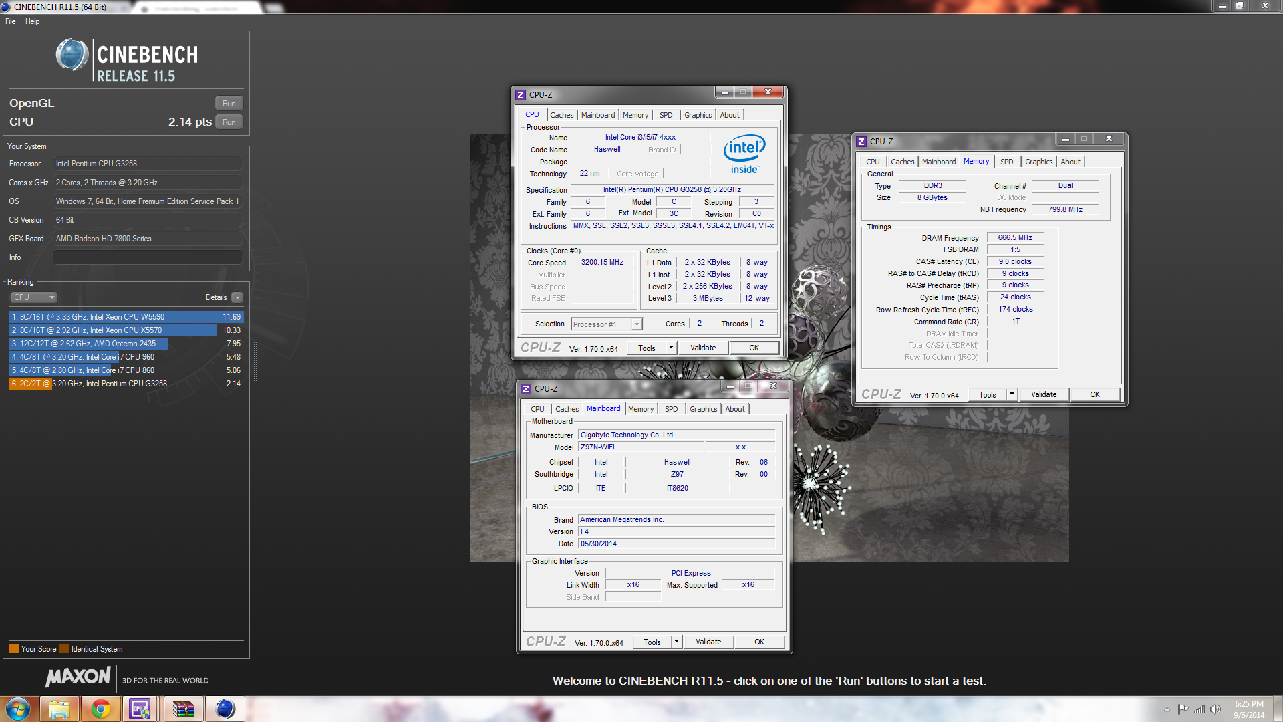
Task: Click CPU-Z title icon in top window
Action: click(x=521, y=95)
